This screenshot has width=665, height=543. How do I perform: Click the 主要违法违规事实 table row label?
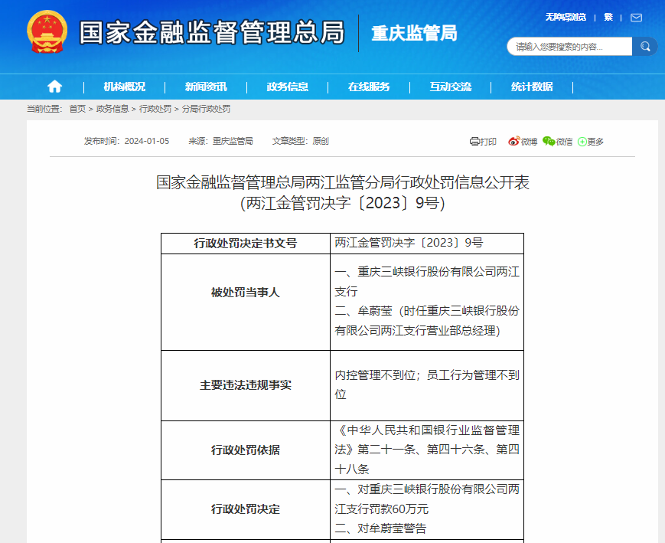point(246,385)
